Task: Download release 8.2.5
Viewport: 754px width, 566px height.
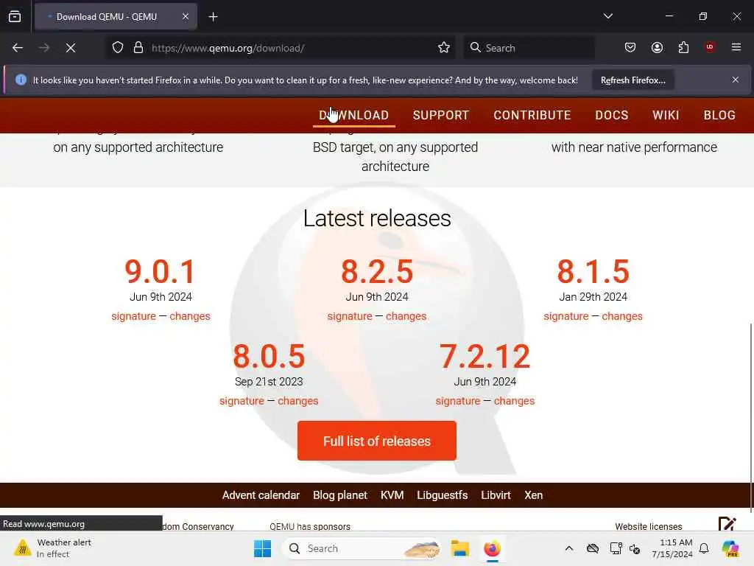Action: [377, 271]
